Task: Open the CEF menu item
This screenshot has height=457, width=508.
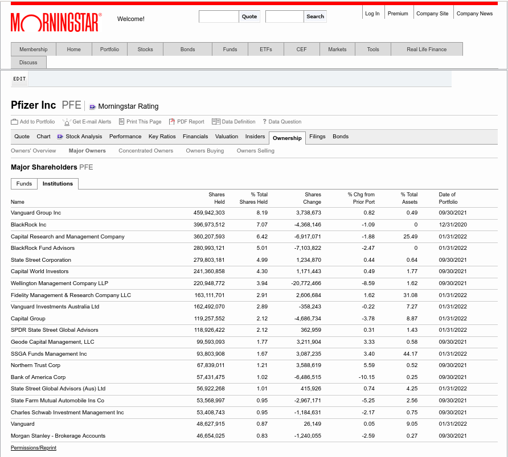Action: click(x=302, y=49)
